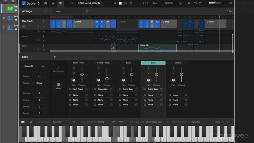Click the arrange horizontal scrollbar
254x143 pixels.
(x=142, y=51)
